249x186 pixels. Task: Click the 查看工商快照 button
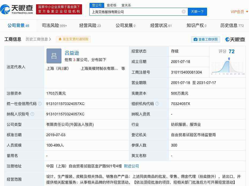coord(206,39)
